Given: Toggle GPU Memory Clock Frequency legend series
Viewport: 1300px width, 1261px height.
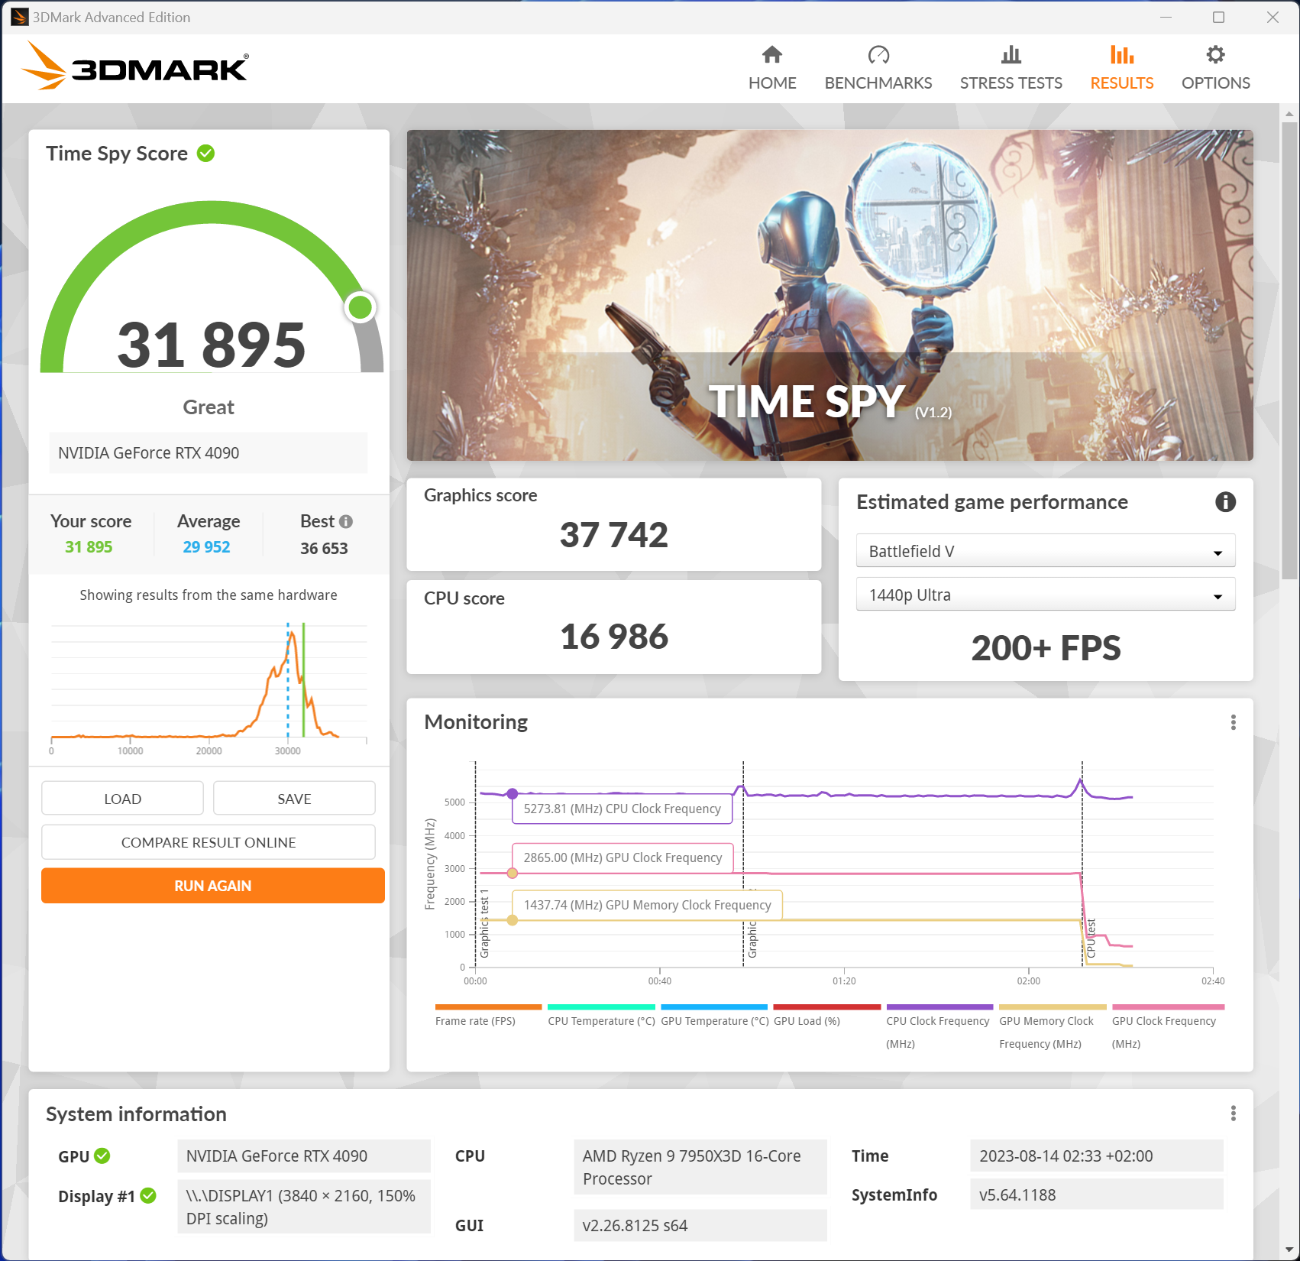Looking at the screenshot, I should (1053, 1027).
